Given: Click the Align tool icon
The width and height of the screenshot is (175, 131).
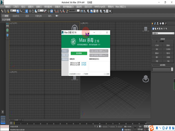Looking at the screenshot, I should (85, 11).
